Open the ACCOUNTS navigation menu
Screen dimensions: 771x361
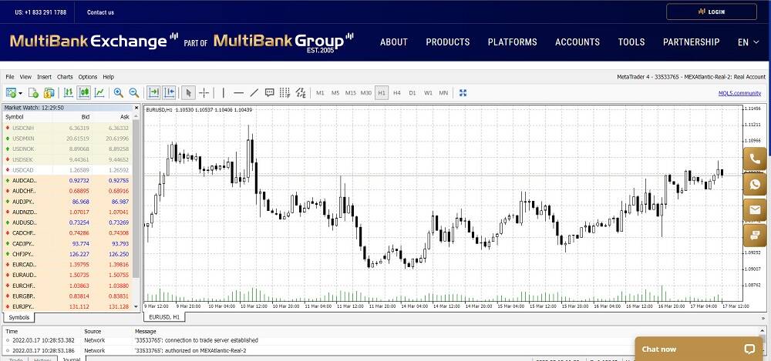(577, 42)
